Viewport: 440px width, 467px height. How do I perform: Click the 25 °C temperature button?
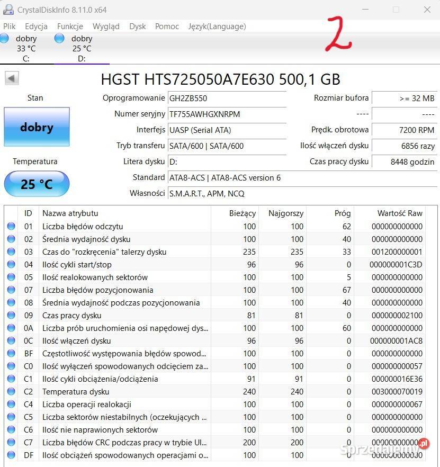(x=37, y=184)
